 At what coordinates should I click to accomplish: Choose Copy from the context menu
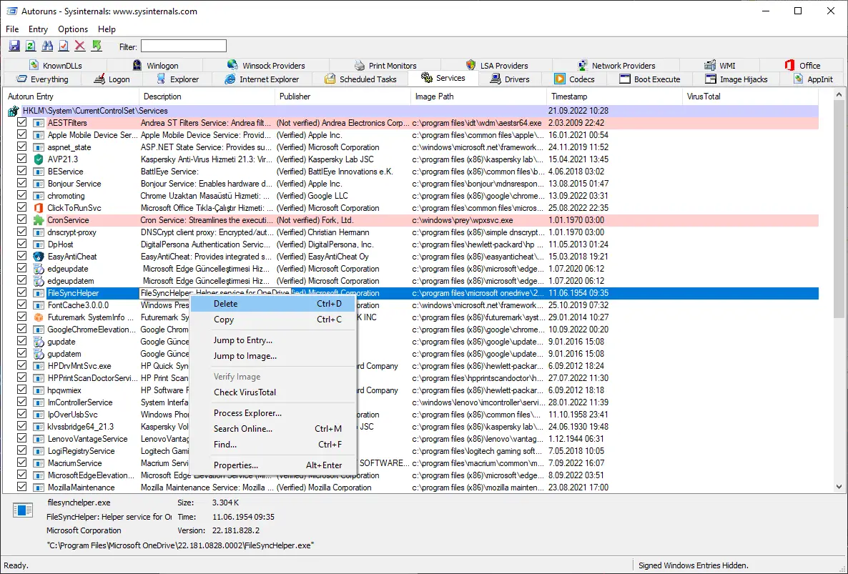point(273,320)
